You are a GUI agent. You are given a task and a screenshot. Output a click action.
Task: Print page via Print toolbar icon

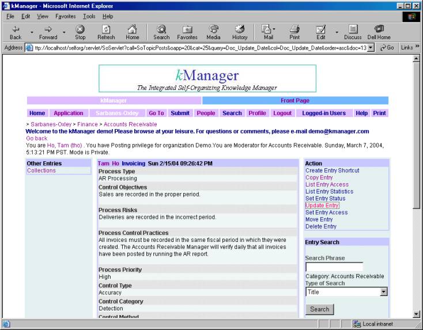pyautogui.click(x=294, y=29)
